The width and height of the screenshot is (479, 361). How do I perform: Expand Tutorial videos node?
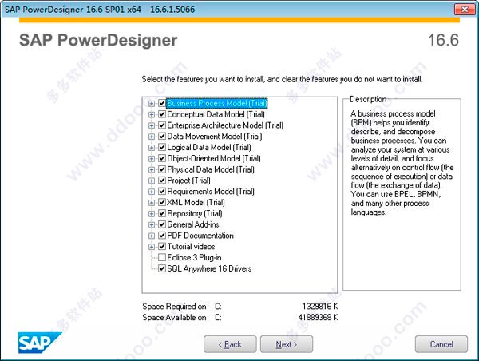pyautogui.click(x=151, y=247)
